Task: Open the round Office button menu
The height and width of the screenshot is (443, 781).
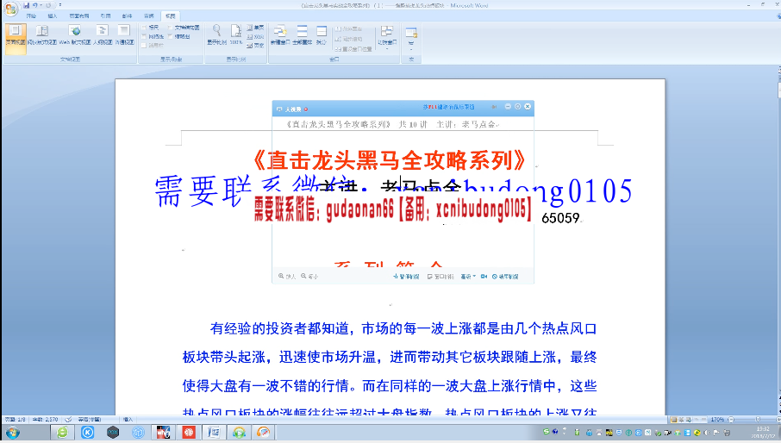Action: pyautogui.click(x=10, y=9)
